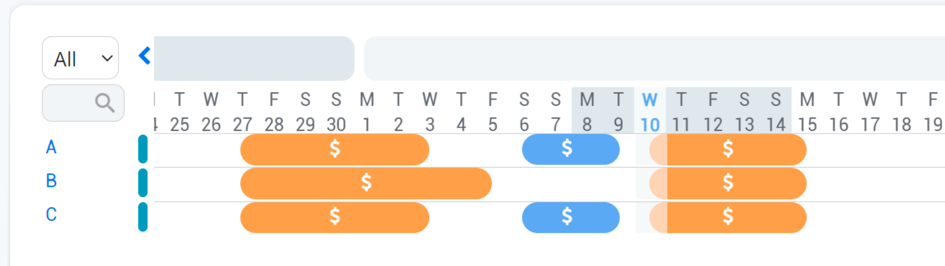The height and width of the screenshot is (266, 945).
Task: Click dollar icon on row A booking from 10
Action: [728, 148]
